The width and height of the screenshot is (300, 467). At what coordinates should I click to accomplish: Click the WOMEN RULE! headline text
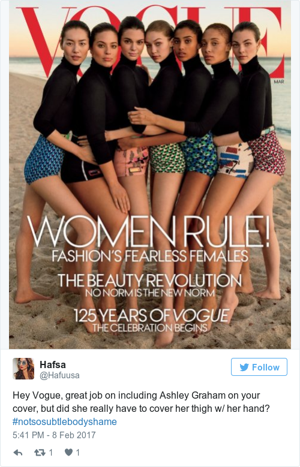click(148, 231)
